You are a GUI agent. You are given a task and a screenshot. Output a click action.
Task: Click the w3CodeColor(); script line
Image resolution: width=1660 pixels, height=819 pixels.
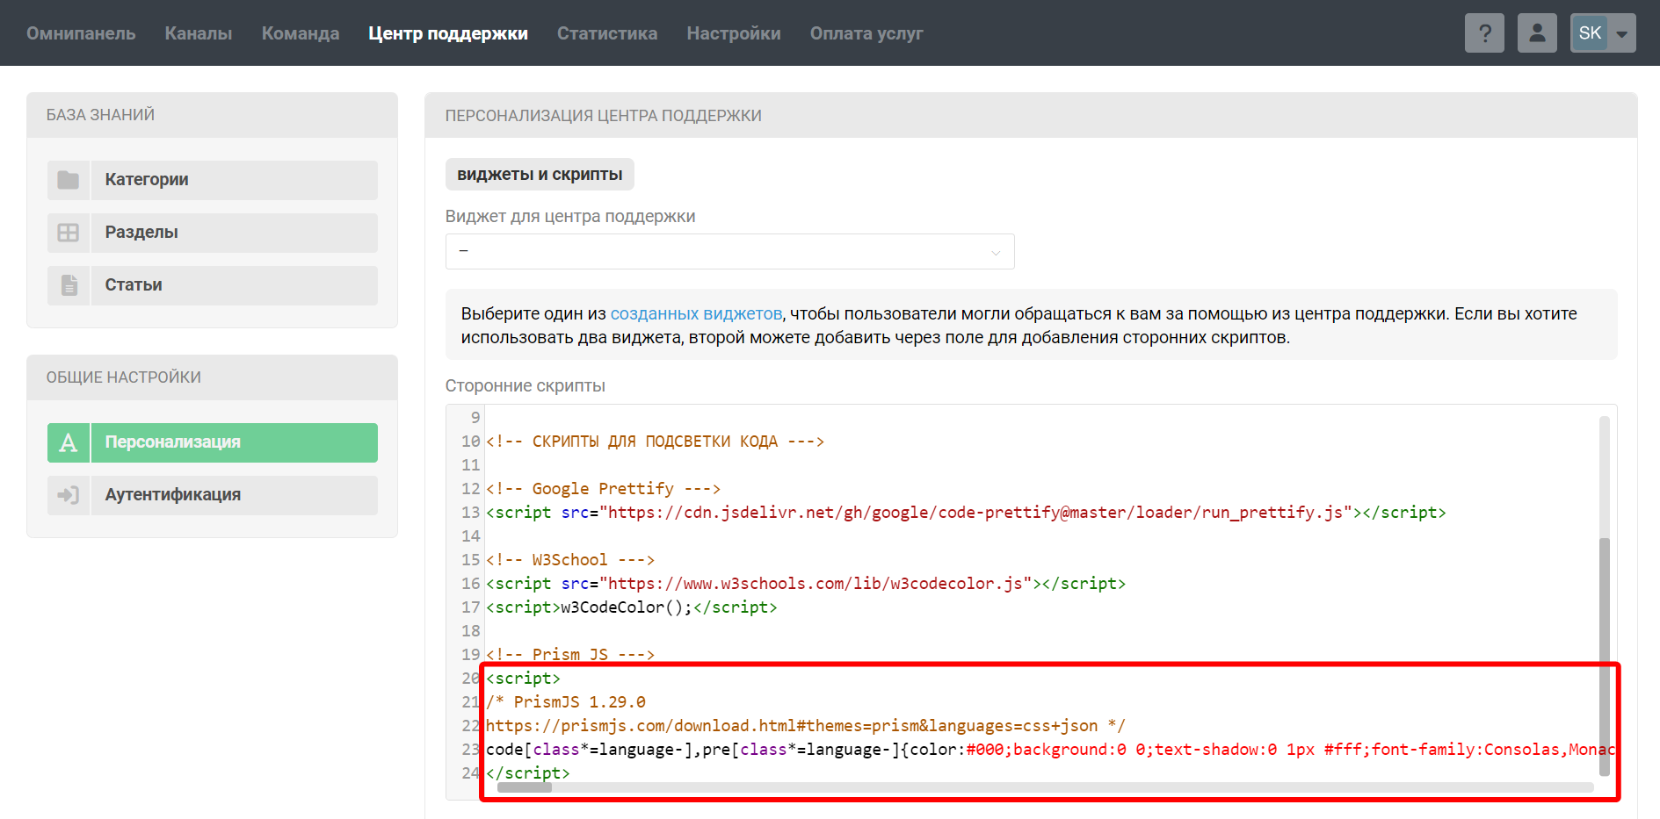tap(632, 607)
